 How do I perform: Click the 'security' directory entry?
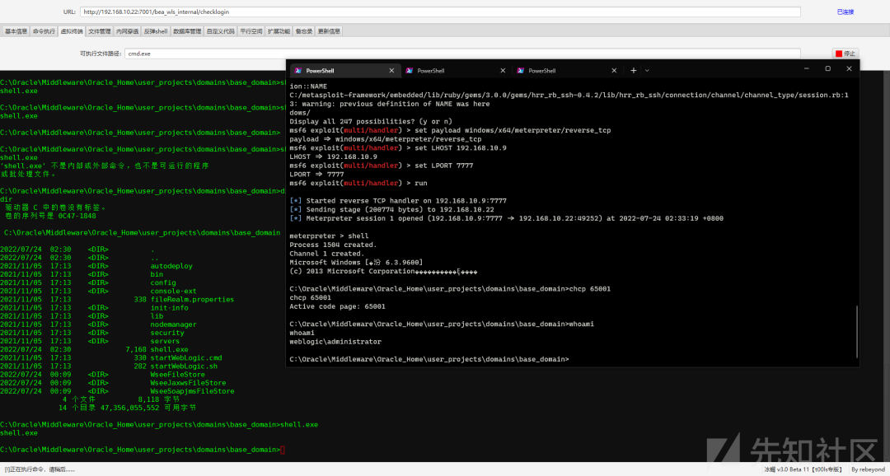[x=166, y=333]
